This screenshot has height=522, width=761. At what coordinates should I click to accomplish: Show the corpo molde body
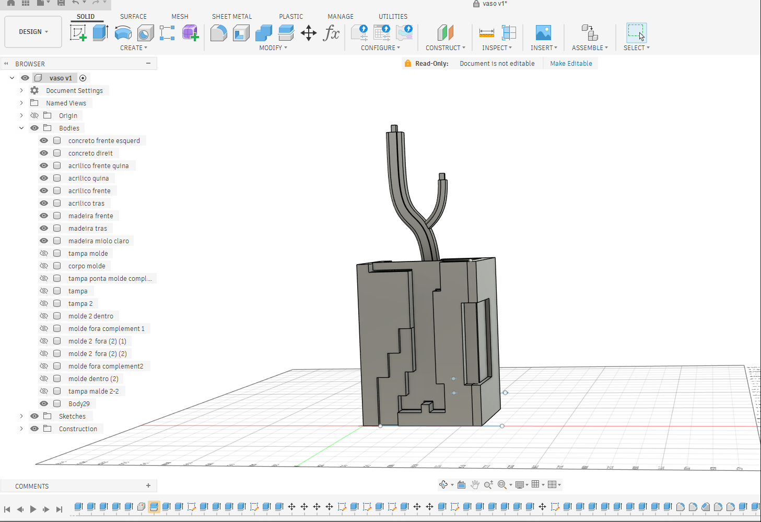[x=44, y=266]
